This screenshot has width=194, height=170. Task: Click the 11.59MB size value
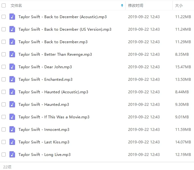(183, 130)
